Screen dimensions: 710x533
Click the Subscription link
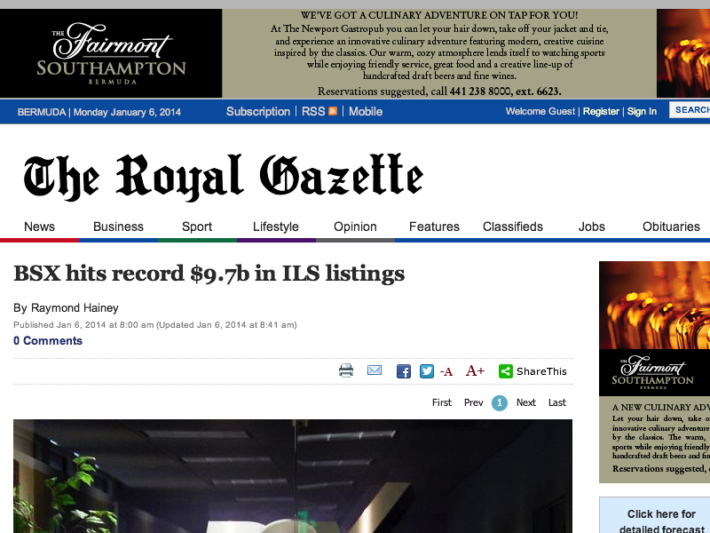[x=258, y=111]
